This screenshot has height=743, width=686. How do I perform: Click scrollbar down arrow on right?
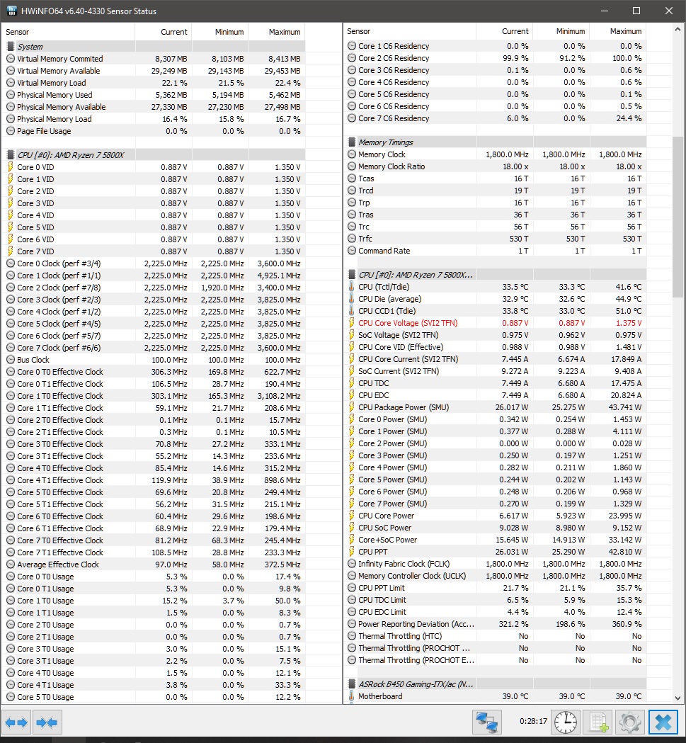(x=678, y=698)
